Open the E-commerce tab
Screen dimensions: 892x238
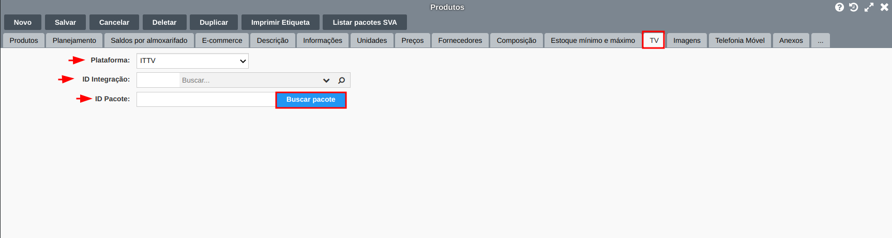[x=222, y=41]
